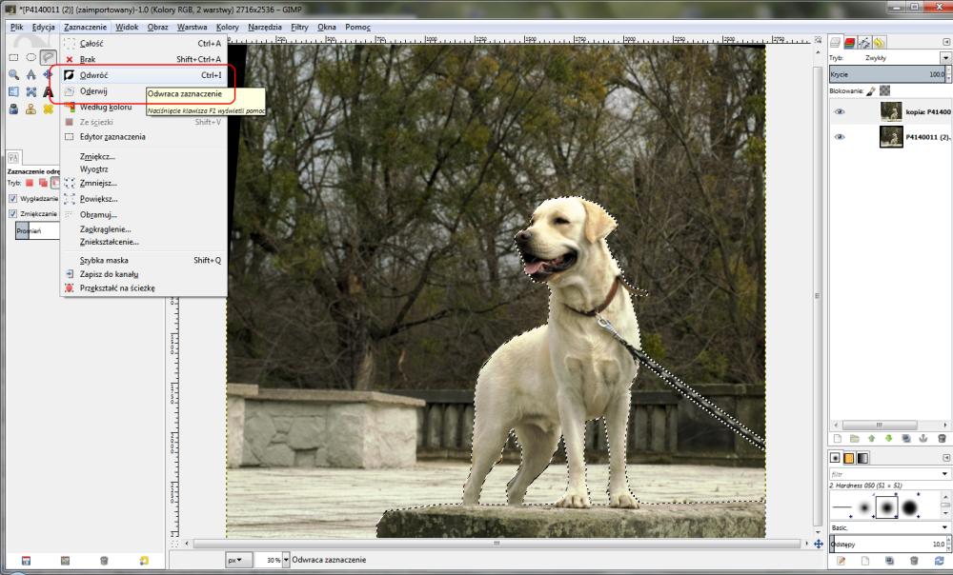The image size is (953, 575).
Task: Click Zapisz do kanału menu entry
Action: pos(109,274)
